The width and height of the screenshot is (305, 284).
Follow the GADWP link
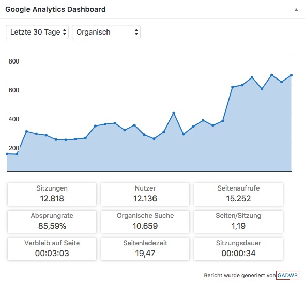[x=287, y=275]
